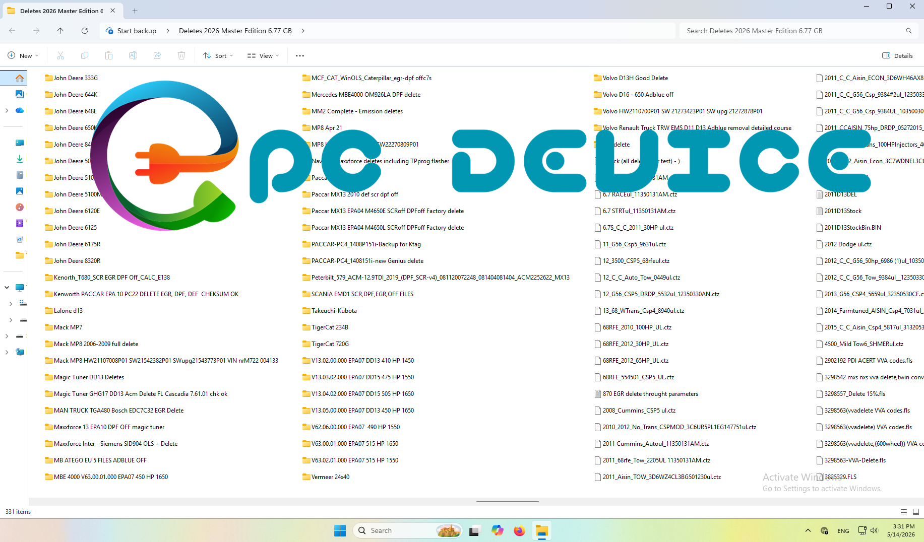Image resolution: width=924 pixels, height=542 pixels.
Task: Open Music in the navigation pane
Action: [x=20, y=207]
